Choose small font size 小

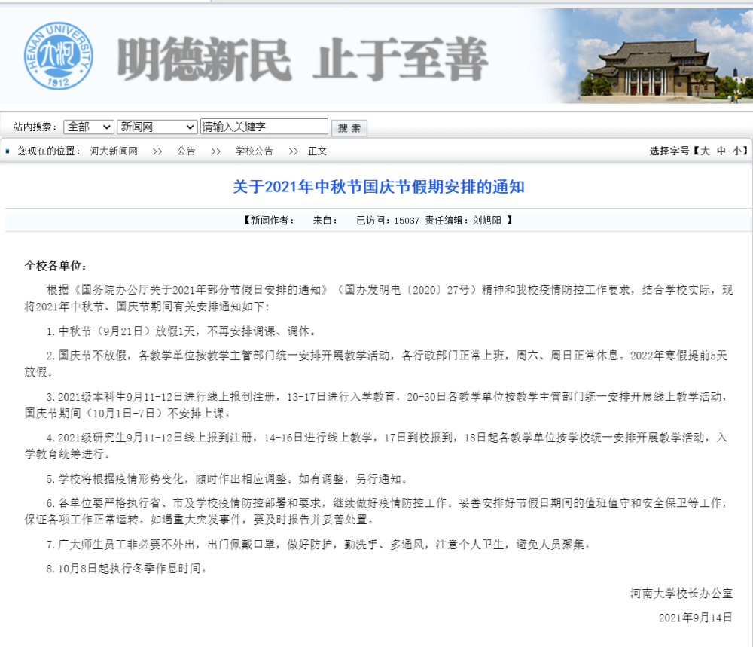(736, 151)
